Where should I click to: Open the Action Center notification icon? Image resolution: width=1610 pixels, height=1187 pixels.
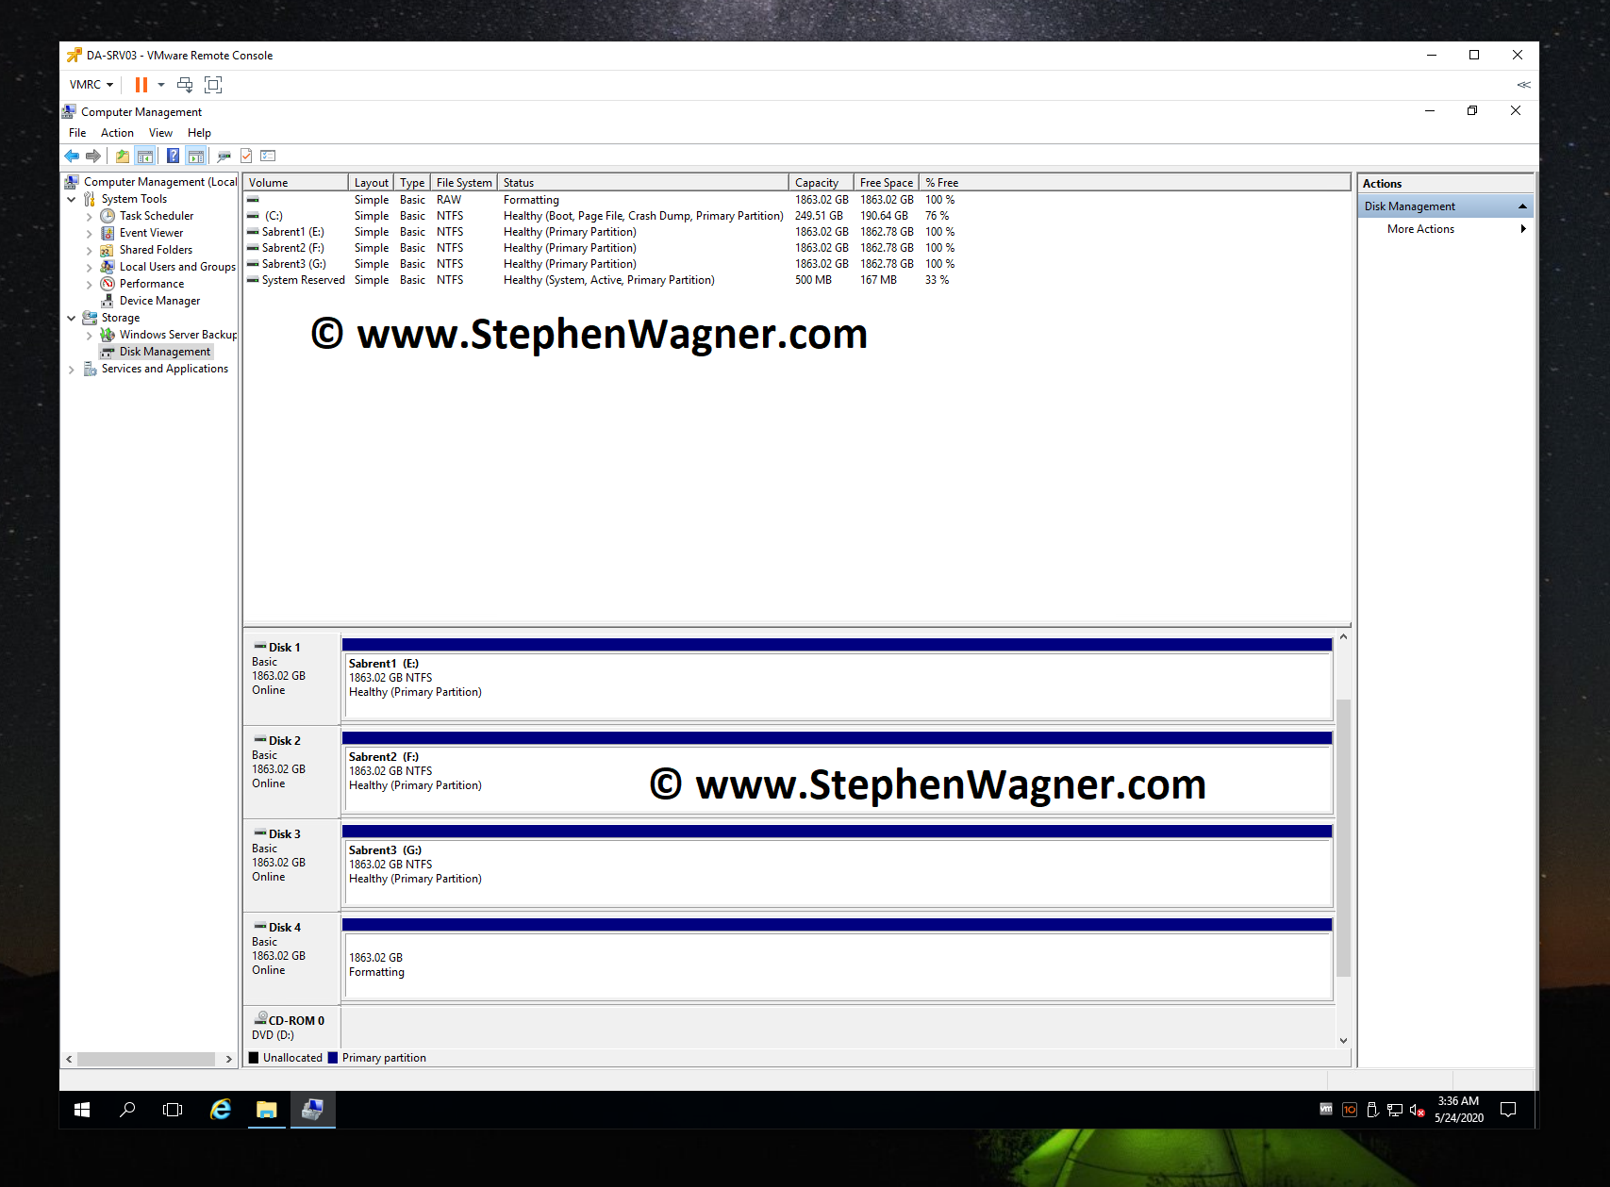point(1508,1111)
